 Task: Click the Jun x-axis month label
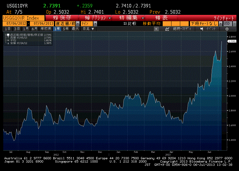coord(209,152)
